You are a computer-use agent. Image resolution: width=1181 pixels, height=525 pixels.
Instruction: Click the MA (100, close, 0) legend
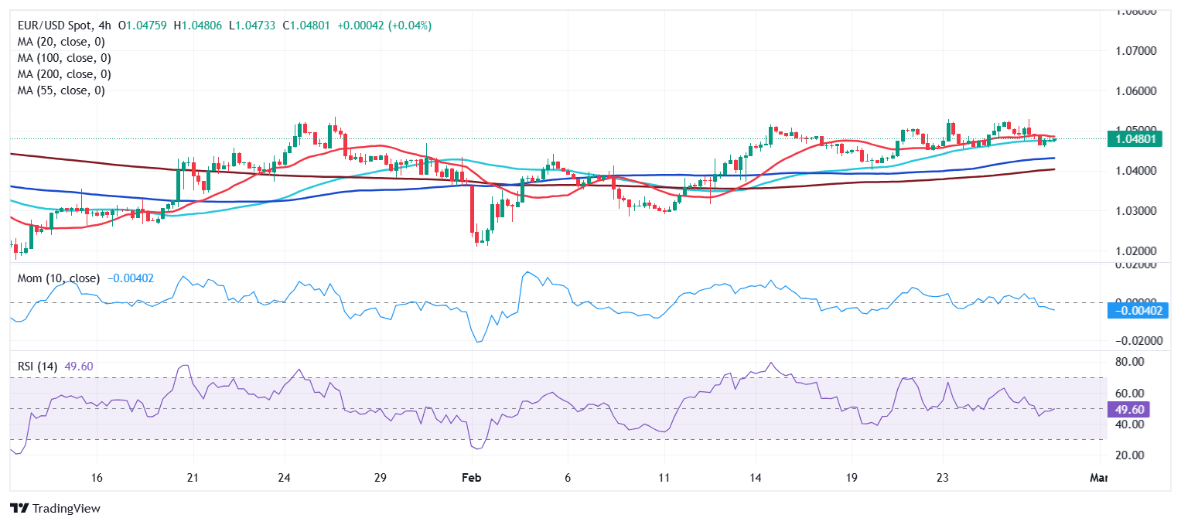64,58
